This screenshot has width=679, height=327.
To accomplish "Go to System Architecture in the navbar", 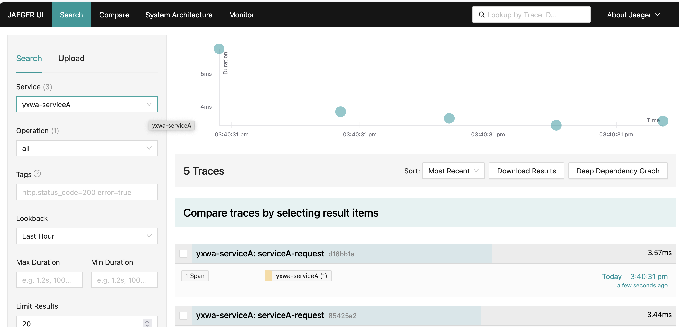I will (179, 15).
